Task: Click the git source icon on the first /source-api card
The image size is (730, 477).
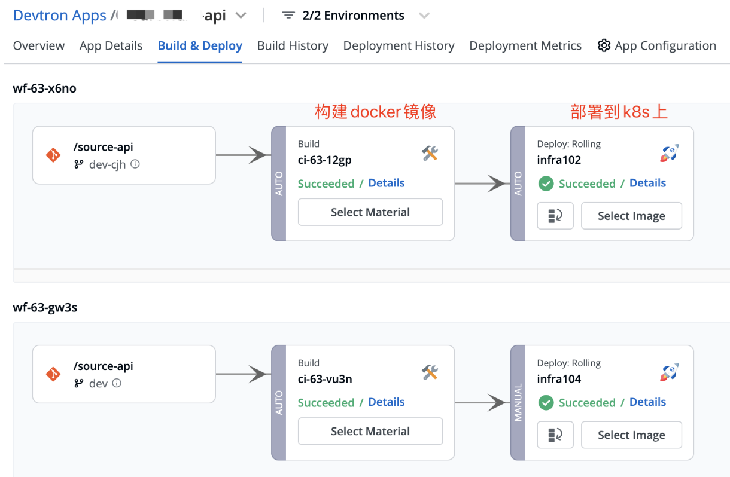Action: [51, 155]
